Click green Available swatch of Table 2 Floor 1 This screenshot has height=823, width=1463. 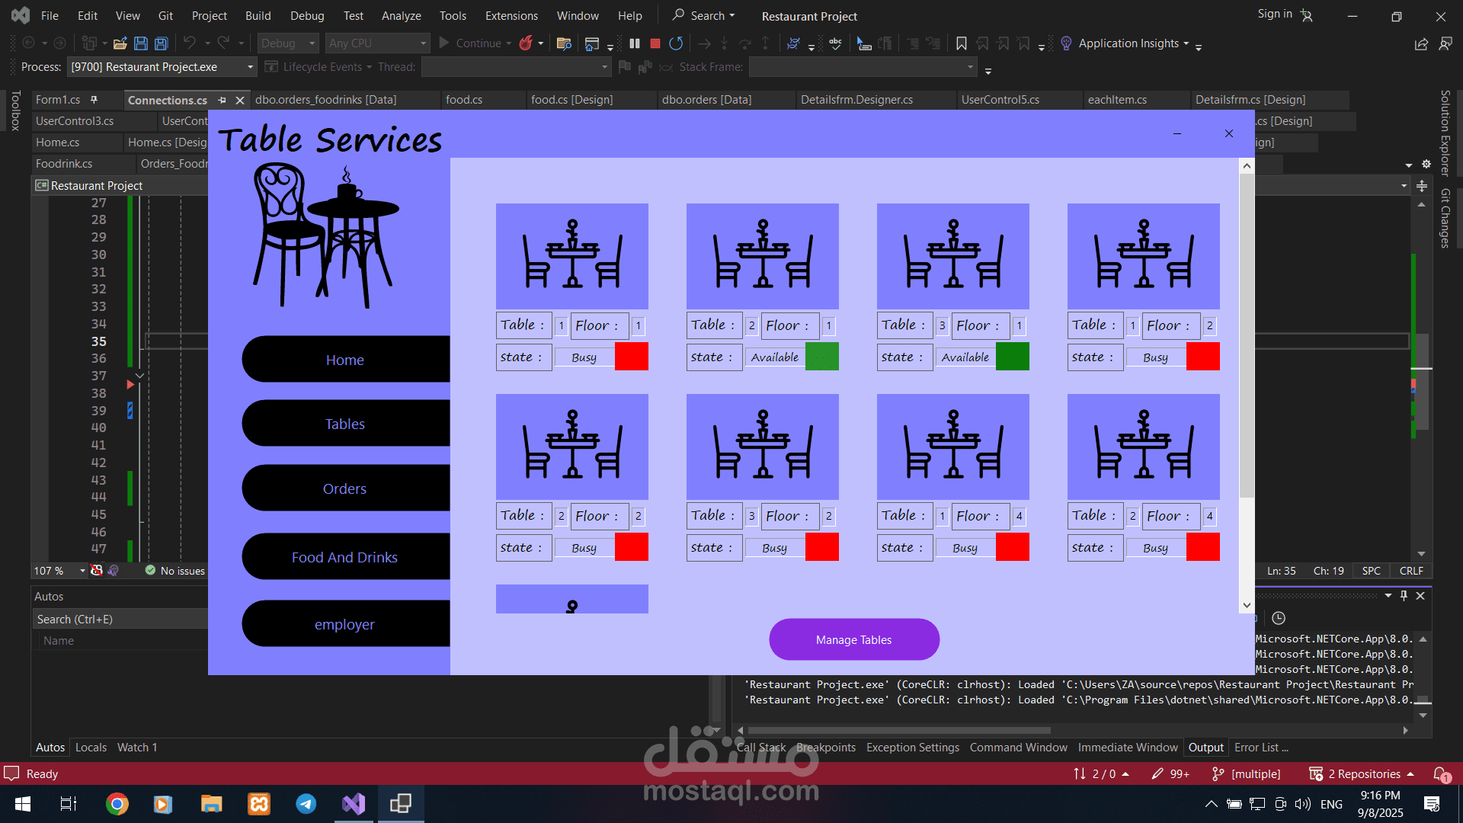coord(822,357)
